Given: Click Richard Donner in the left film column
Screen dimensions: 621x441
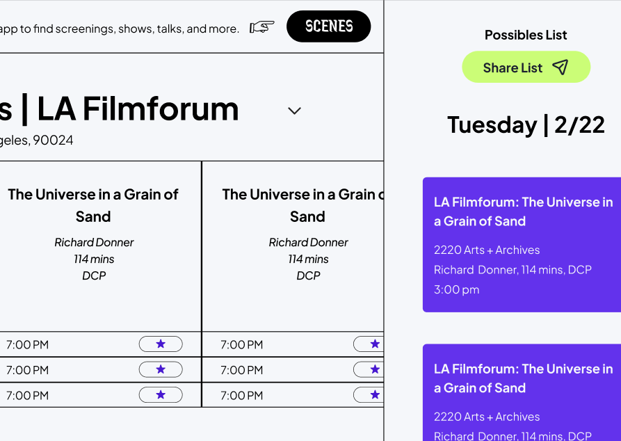Looking at the screenshot, I should [x=94, y=242].
